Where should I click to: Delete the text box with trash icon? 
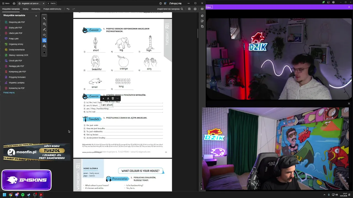pyautogui.click(x=113, y=98)
